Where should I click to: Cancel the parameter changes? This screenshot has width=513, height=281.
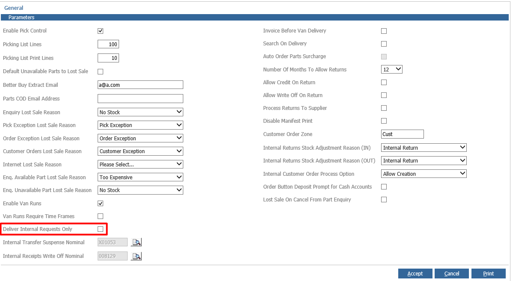click(x=451, y=273)
